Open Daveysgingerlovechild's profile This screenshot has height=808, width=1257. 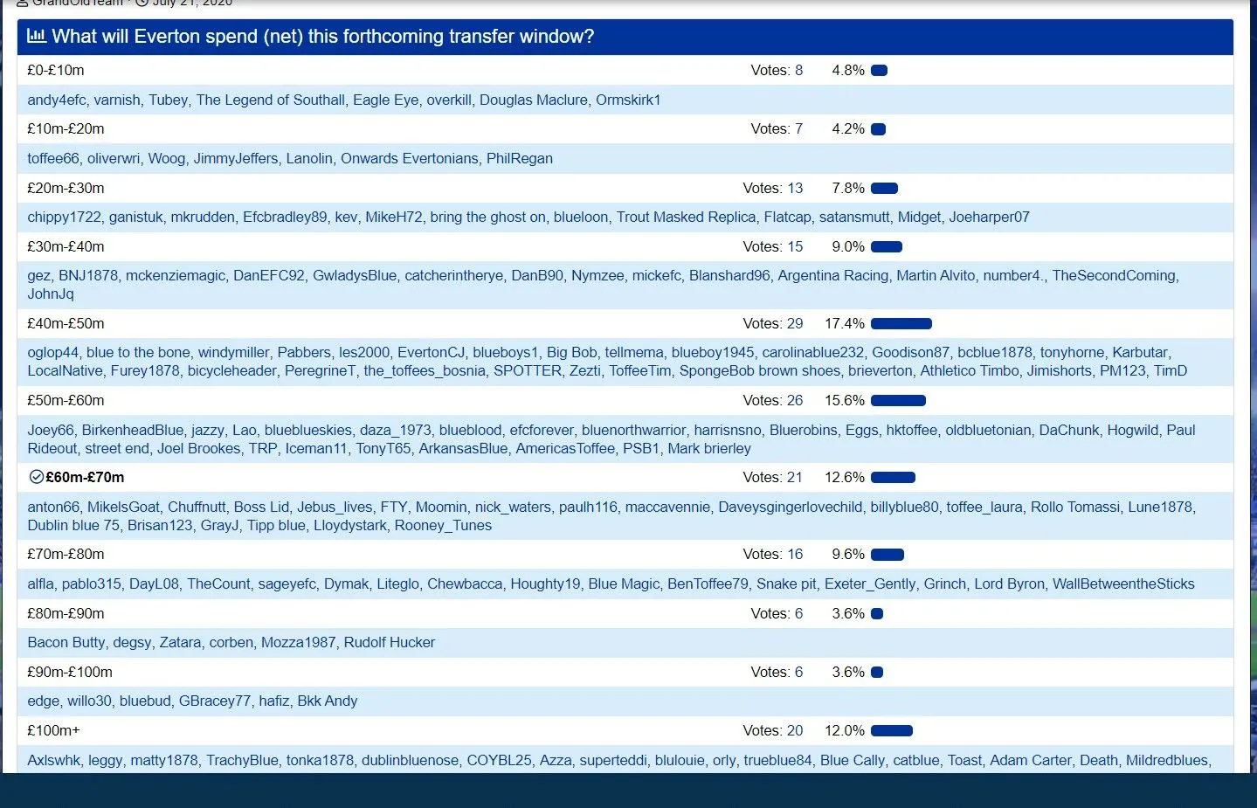790,507
